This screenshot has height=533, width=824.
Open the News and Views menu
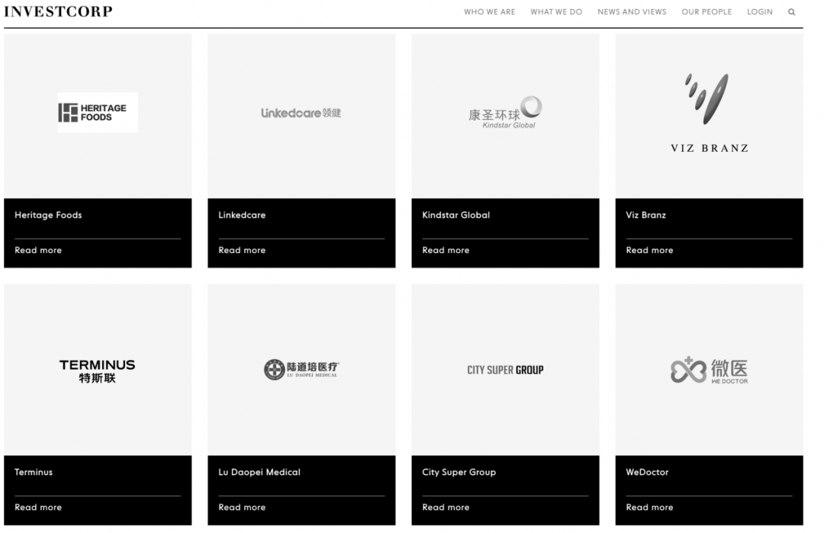[x=632, y=11]
